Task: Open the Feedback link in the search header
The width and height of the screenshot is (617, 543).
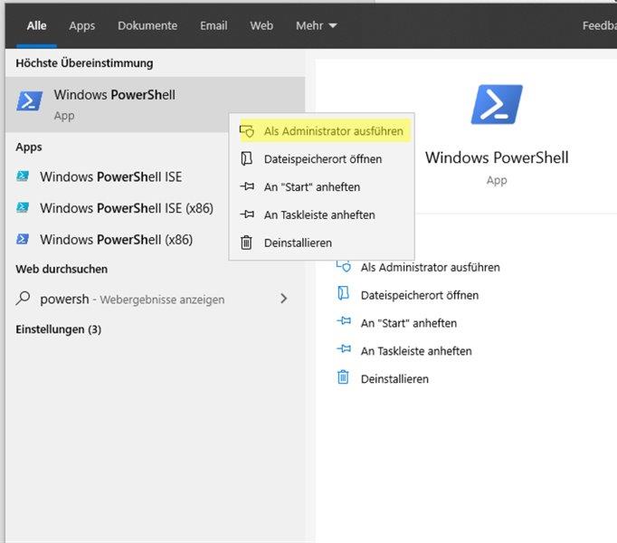Action: click(599, 26)
